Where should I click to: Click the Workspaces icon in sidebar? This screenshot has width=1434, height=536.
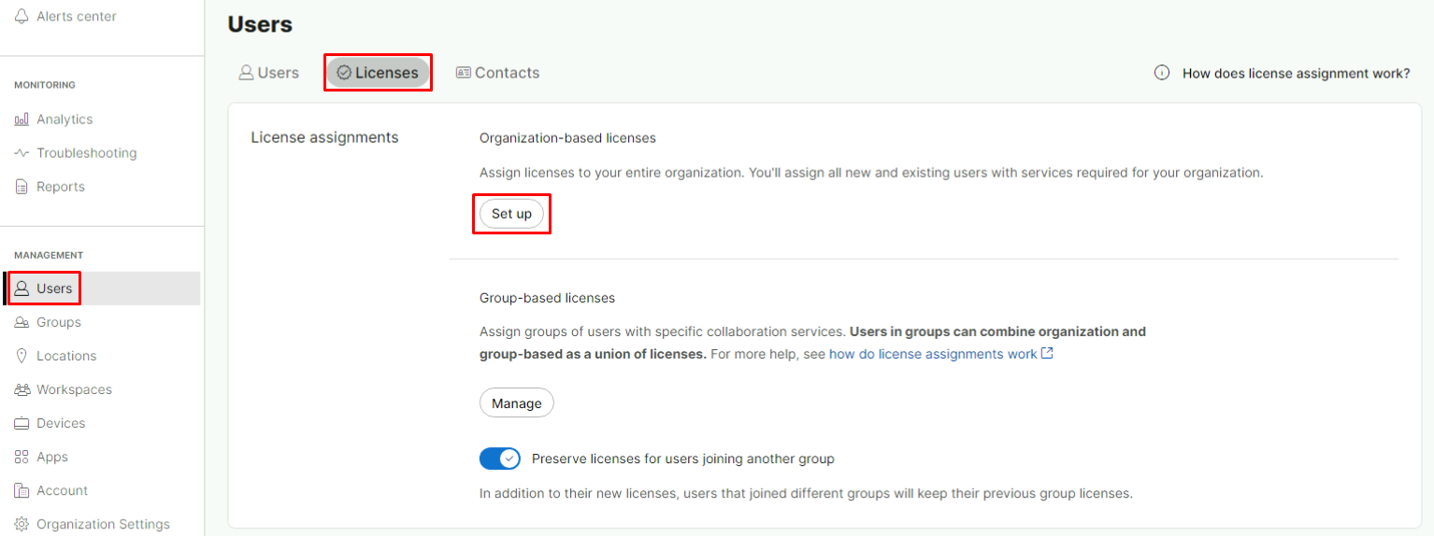click(22, 389)
